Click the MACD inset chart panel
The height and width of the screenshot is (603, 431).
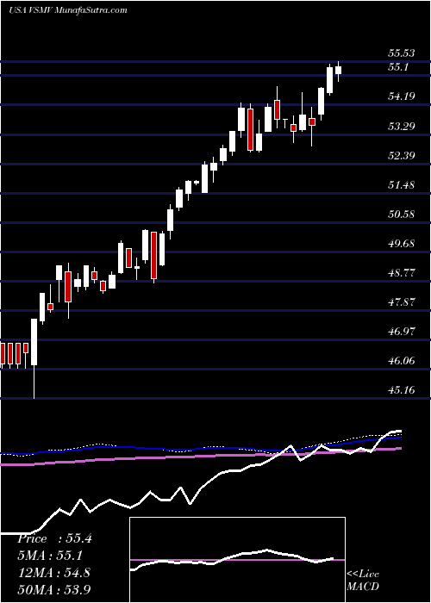[238, 560]
